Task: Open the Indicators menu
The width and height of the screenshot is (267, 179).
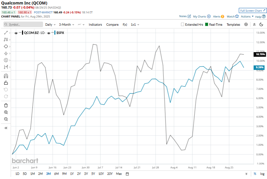Action: [x=95, y=25]
